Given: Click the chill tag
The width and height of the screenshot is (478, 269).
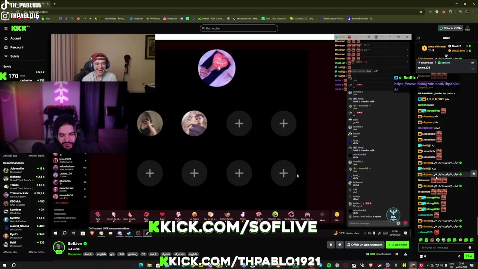Looking at the screenshot, I should click(x=121, y=254).
